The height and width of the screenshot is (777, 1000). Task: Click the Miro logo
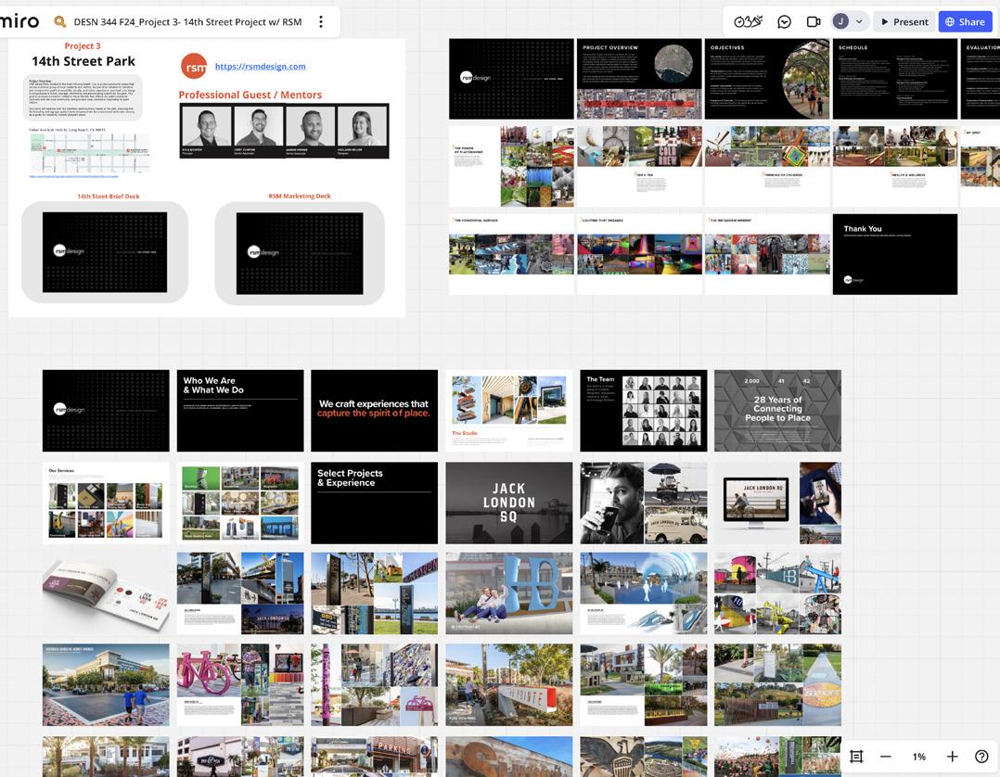coord(19,21)
